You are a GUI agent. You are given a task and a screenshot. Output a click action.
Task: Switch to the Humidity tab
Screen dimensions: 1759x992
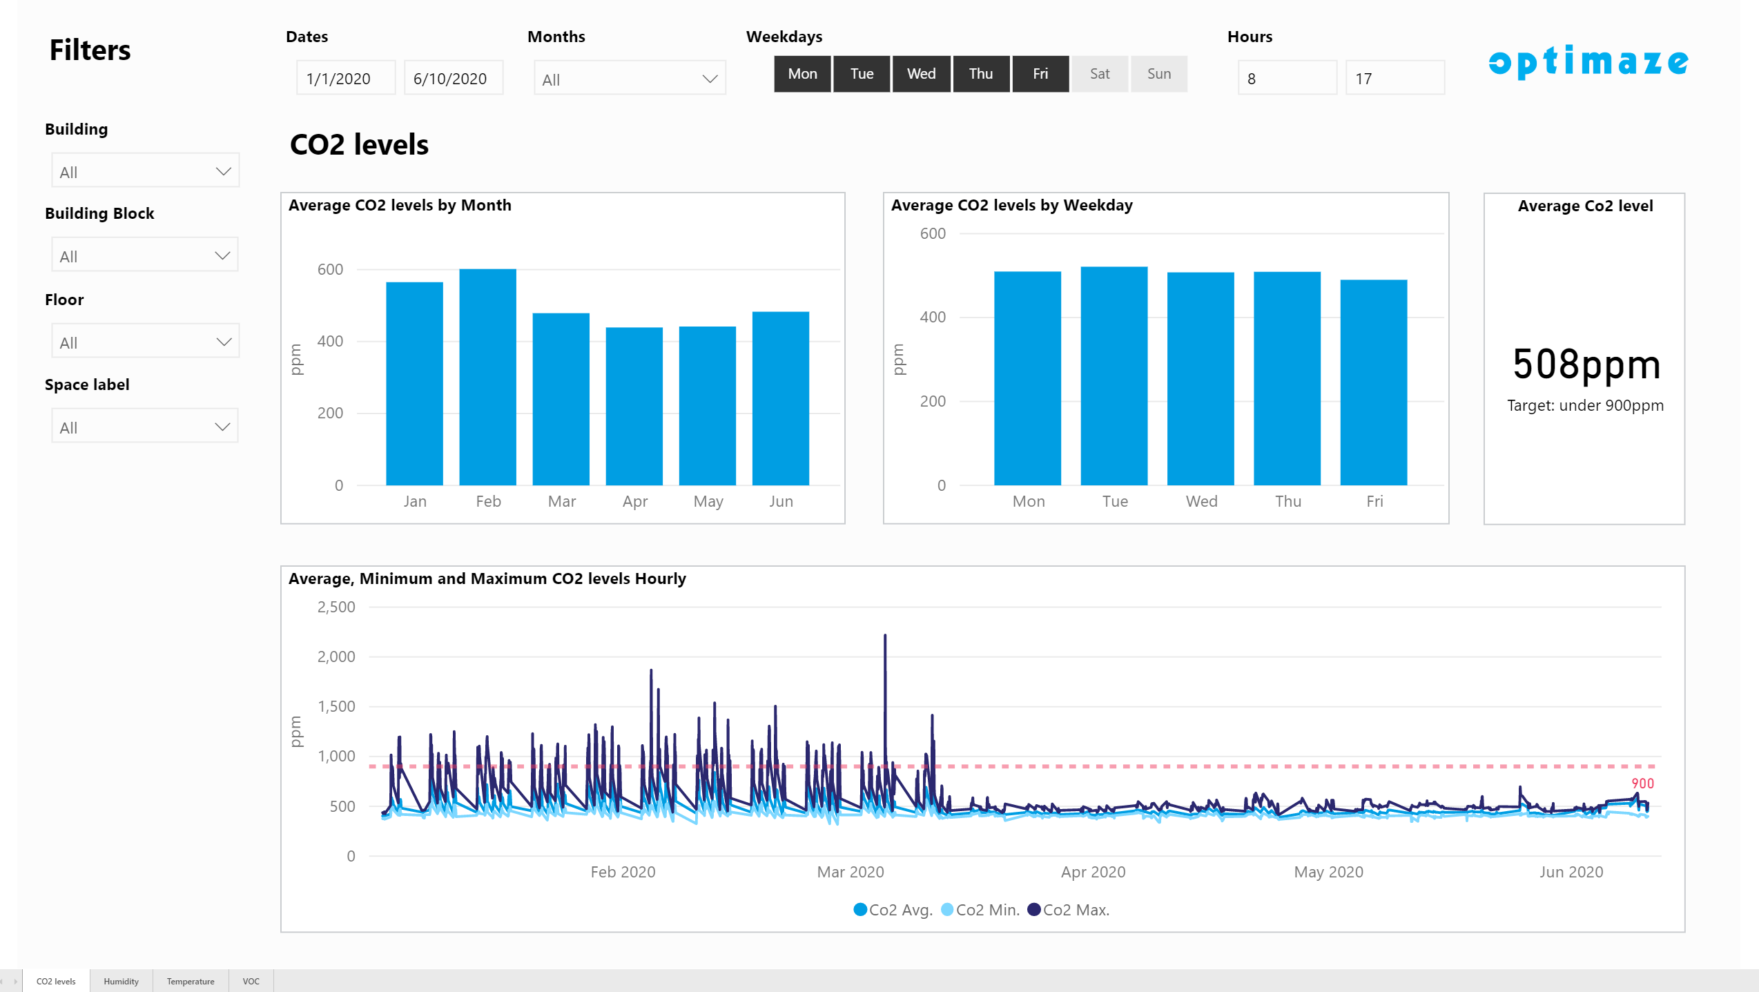[121, 981]
